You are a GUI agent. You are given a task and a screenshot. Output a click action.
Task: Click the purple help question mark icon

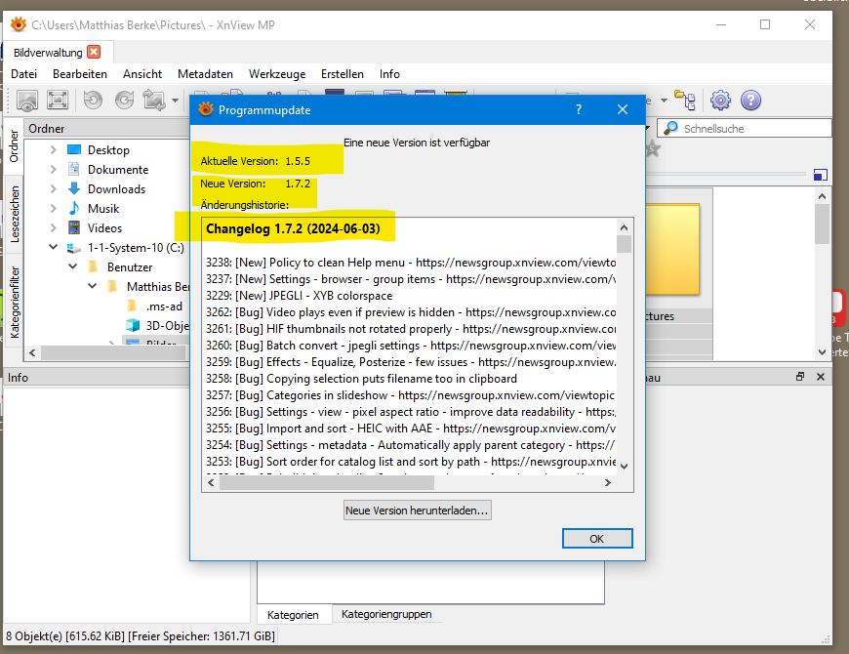click(750, 101)
